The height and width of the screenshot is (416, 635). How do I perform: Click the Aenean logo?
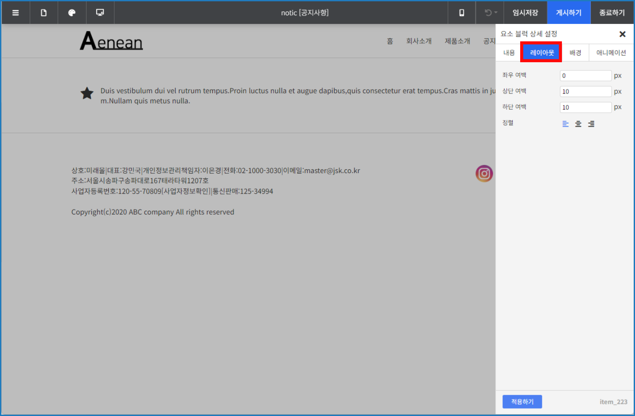pyautogui.click(x=111, y=40)
